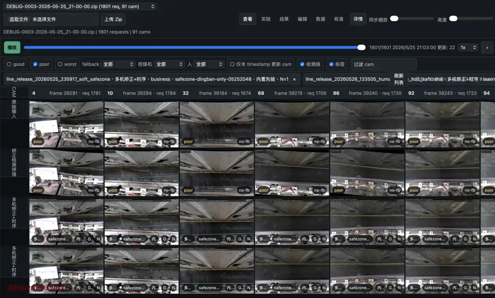This screenshot has height=298, width=495.
Task: Open cam 32 原始输入 raw input thumbnail
Action: point(217,124)
